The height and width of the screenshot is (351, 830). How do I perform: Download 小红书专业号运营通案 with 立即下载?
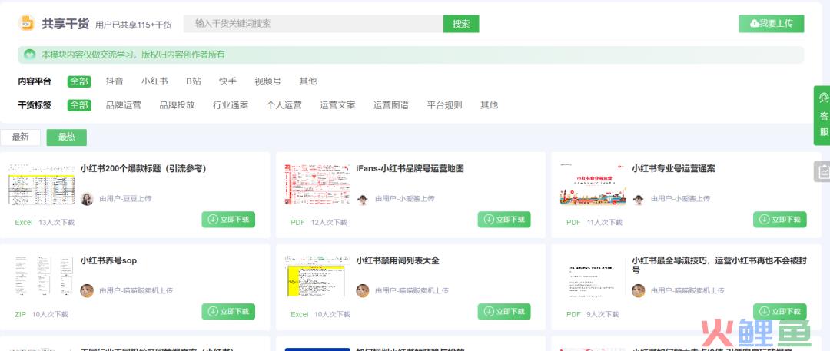point(780,220)
